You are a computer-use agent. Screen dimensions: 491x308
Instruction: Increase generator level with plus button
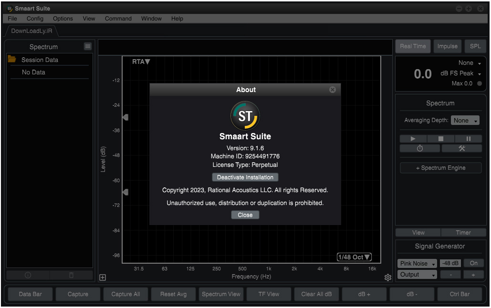[x=473, y=275]
